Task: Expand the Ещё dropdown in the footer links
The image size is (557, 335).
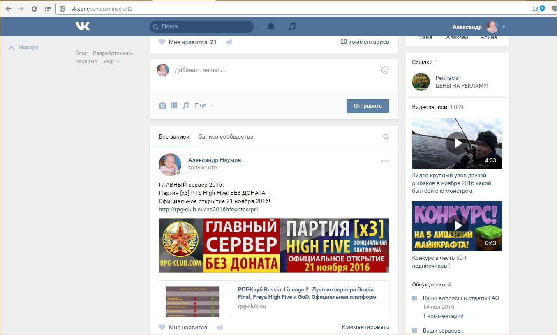Action: [x=111, y=62]
